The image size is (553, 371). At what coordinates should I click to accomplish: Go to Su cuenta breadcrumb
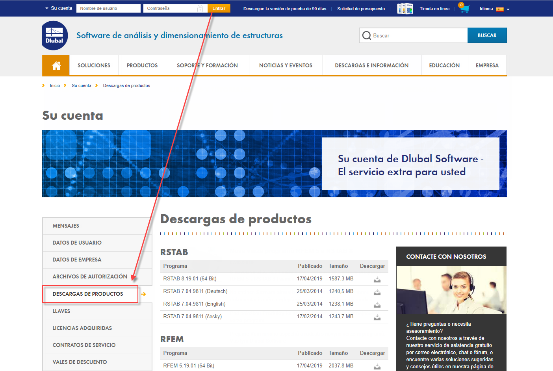(82, 85)
